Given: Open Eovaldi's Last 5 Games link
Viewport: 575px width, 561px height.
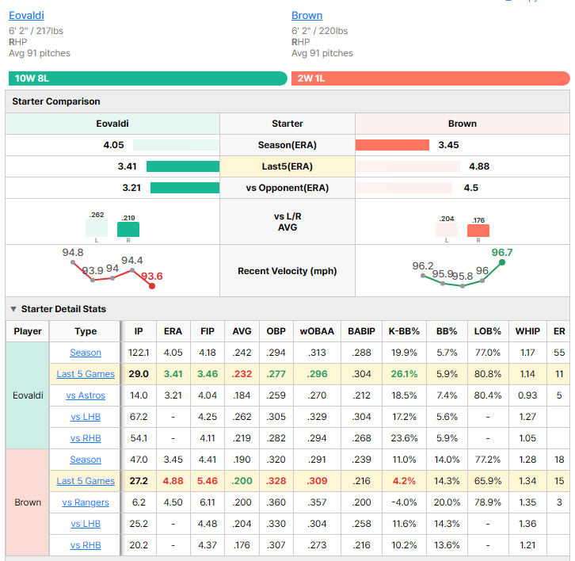Looking at the screenshot, I should tap(86, 374).
